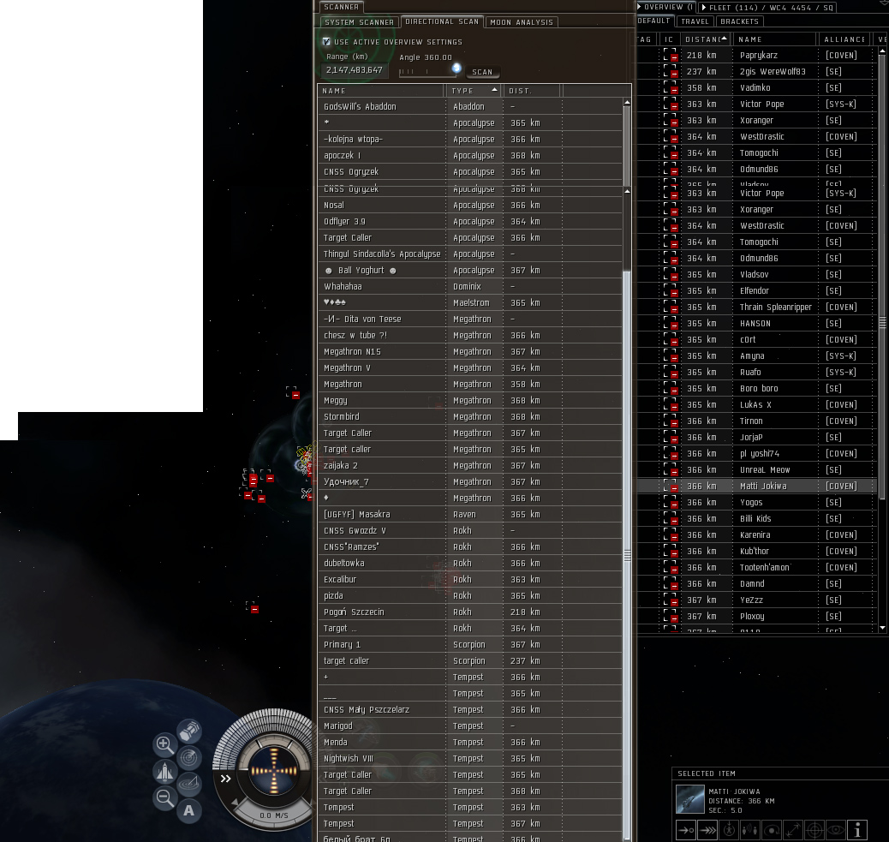Screen dimensions: 889x842
Task: Expand the Overview window header arrow
Action: coord(640,7)
